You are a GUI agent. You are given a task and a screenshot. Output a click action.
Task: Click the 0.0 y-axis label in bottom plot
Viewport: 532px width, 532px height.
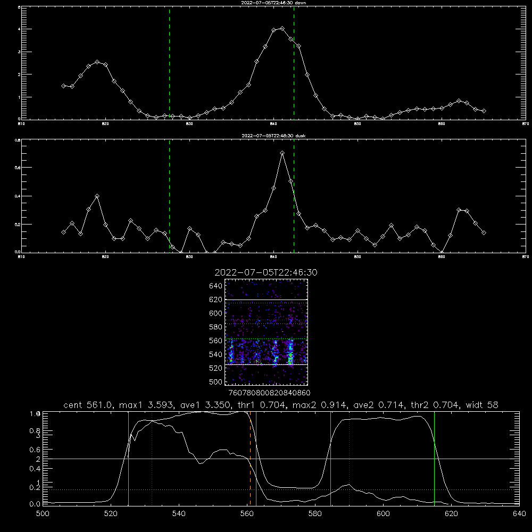coord(35,504)
